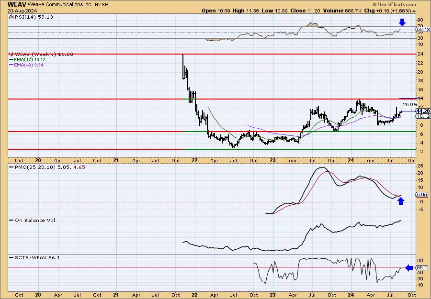
Task: Click the High 11.35 value
Action: coord(246,11)
